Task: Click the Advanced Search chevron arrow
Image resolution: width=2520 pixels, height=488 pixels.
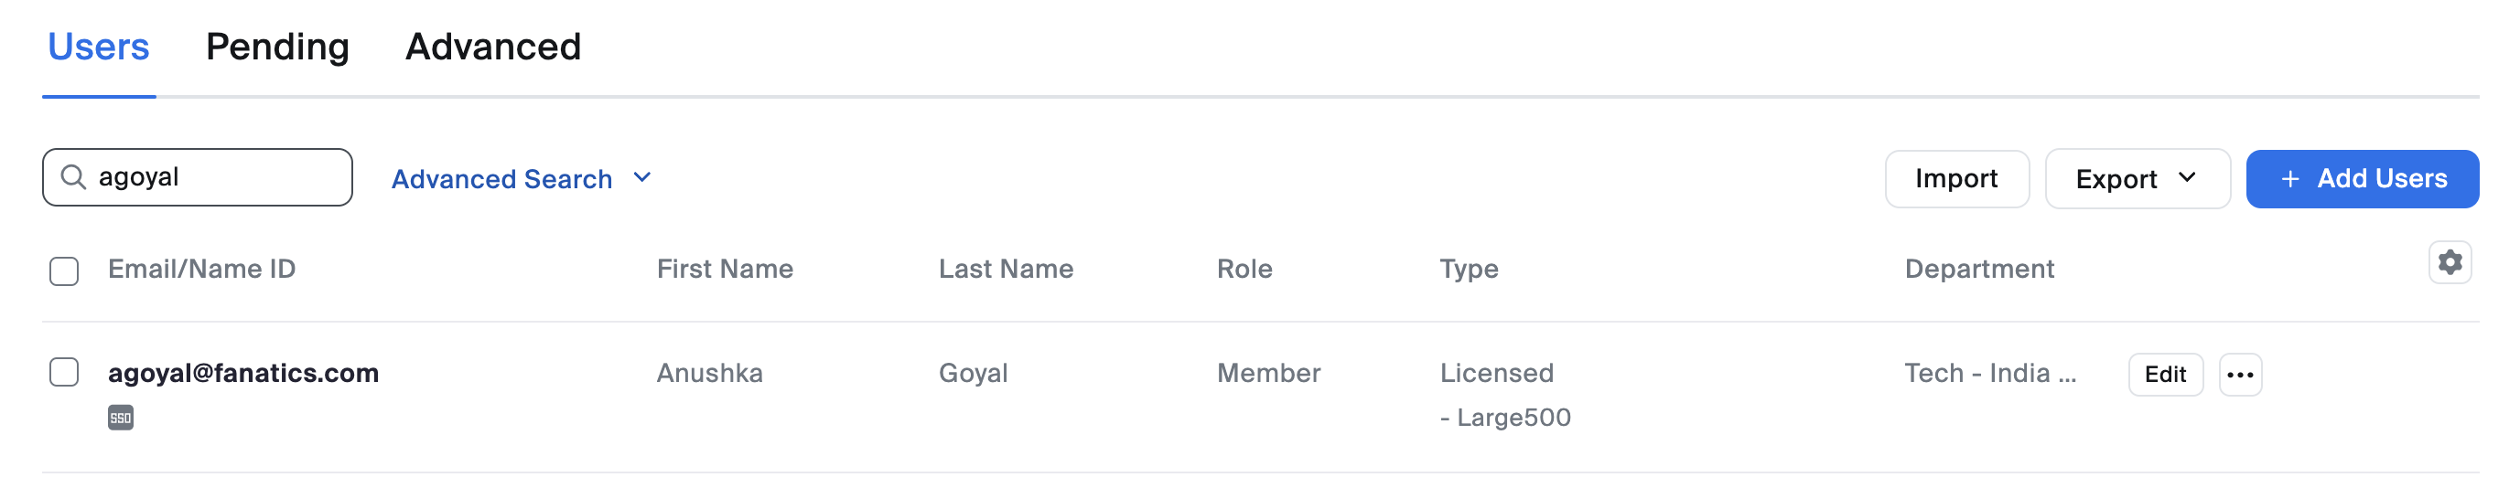Action: tap(641, 178)
